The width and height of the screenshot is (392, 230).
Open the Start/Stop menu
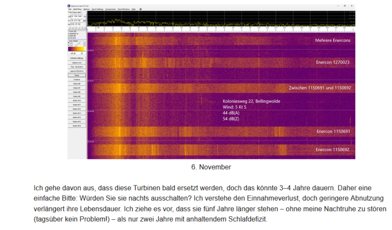click(x=77, y=9)
